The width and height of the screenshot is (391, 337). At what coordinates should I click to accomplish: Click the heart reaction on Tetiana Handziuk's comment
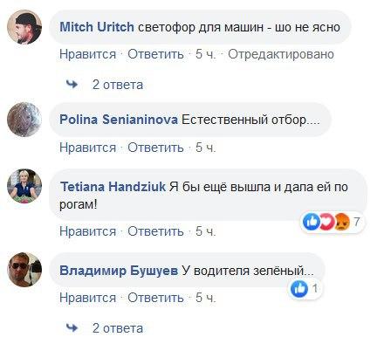pos(326,222)
